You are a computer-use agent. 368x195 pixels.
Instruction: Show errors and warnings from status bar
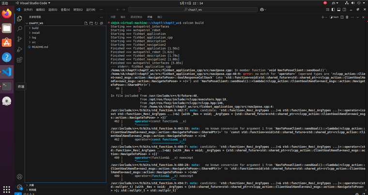click(x=29, y=194)
